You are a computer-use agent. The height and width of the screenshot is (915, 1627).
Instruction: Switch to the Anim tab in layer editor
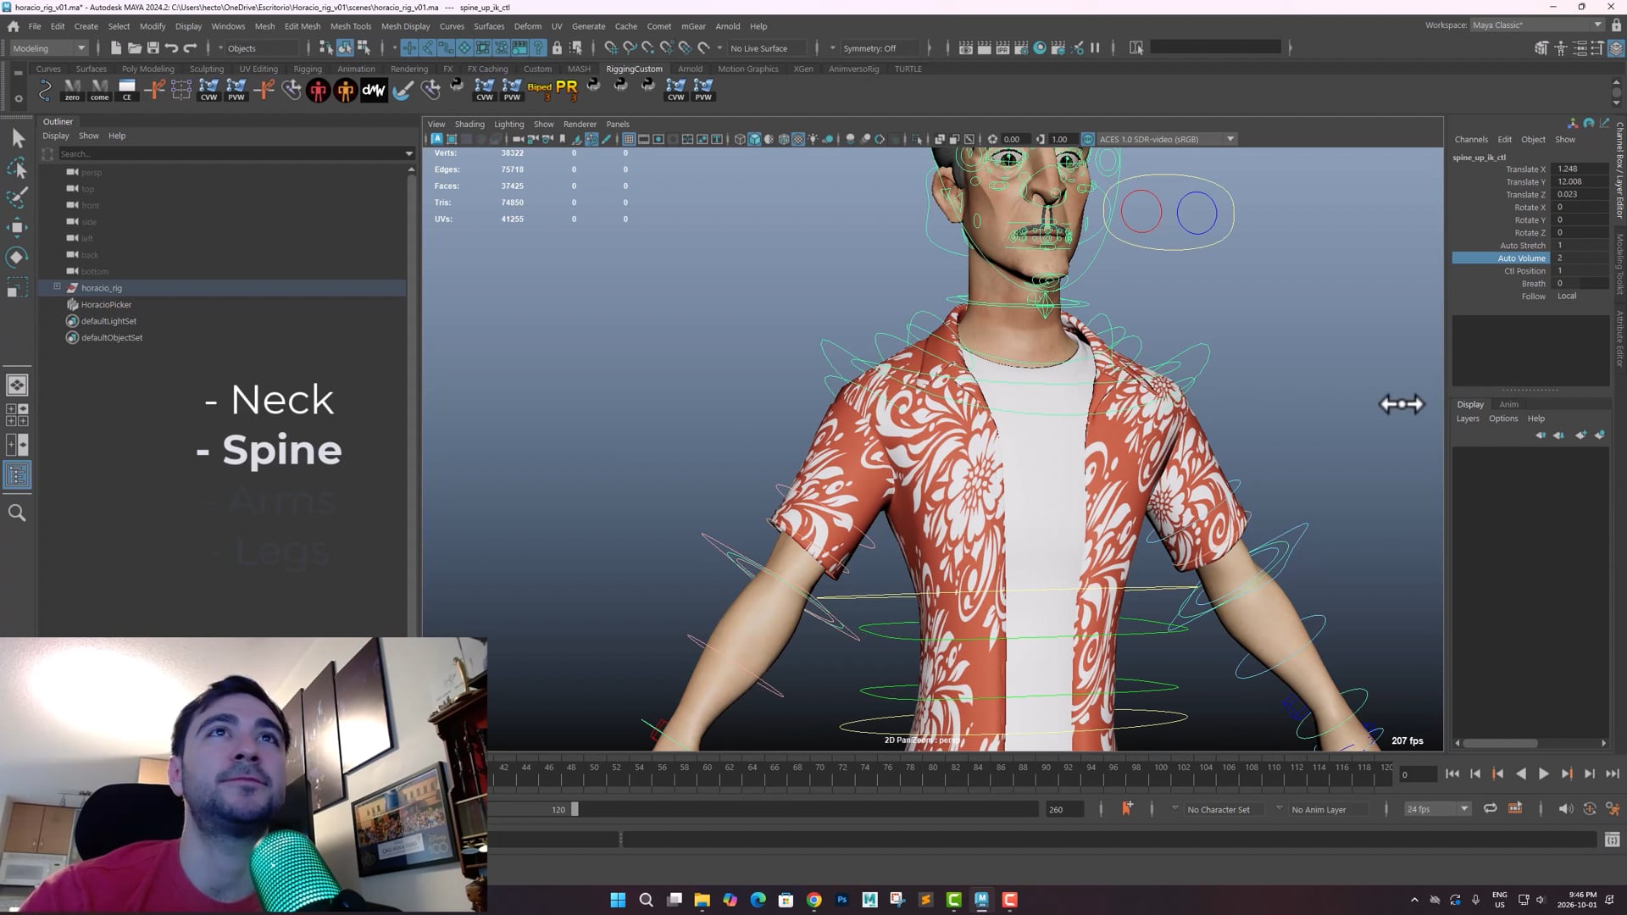pyautogui.click(x=1508, y=404)
